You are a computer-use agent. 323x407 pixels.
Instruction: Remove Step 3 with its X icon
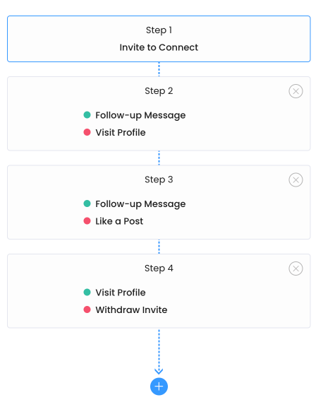(x=295, y=180)
